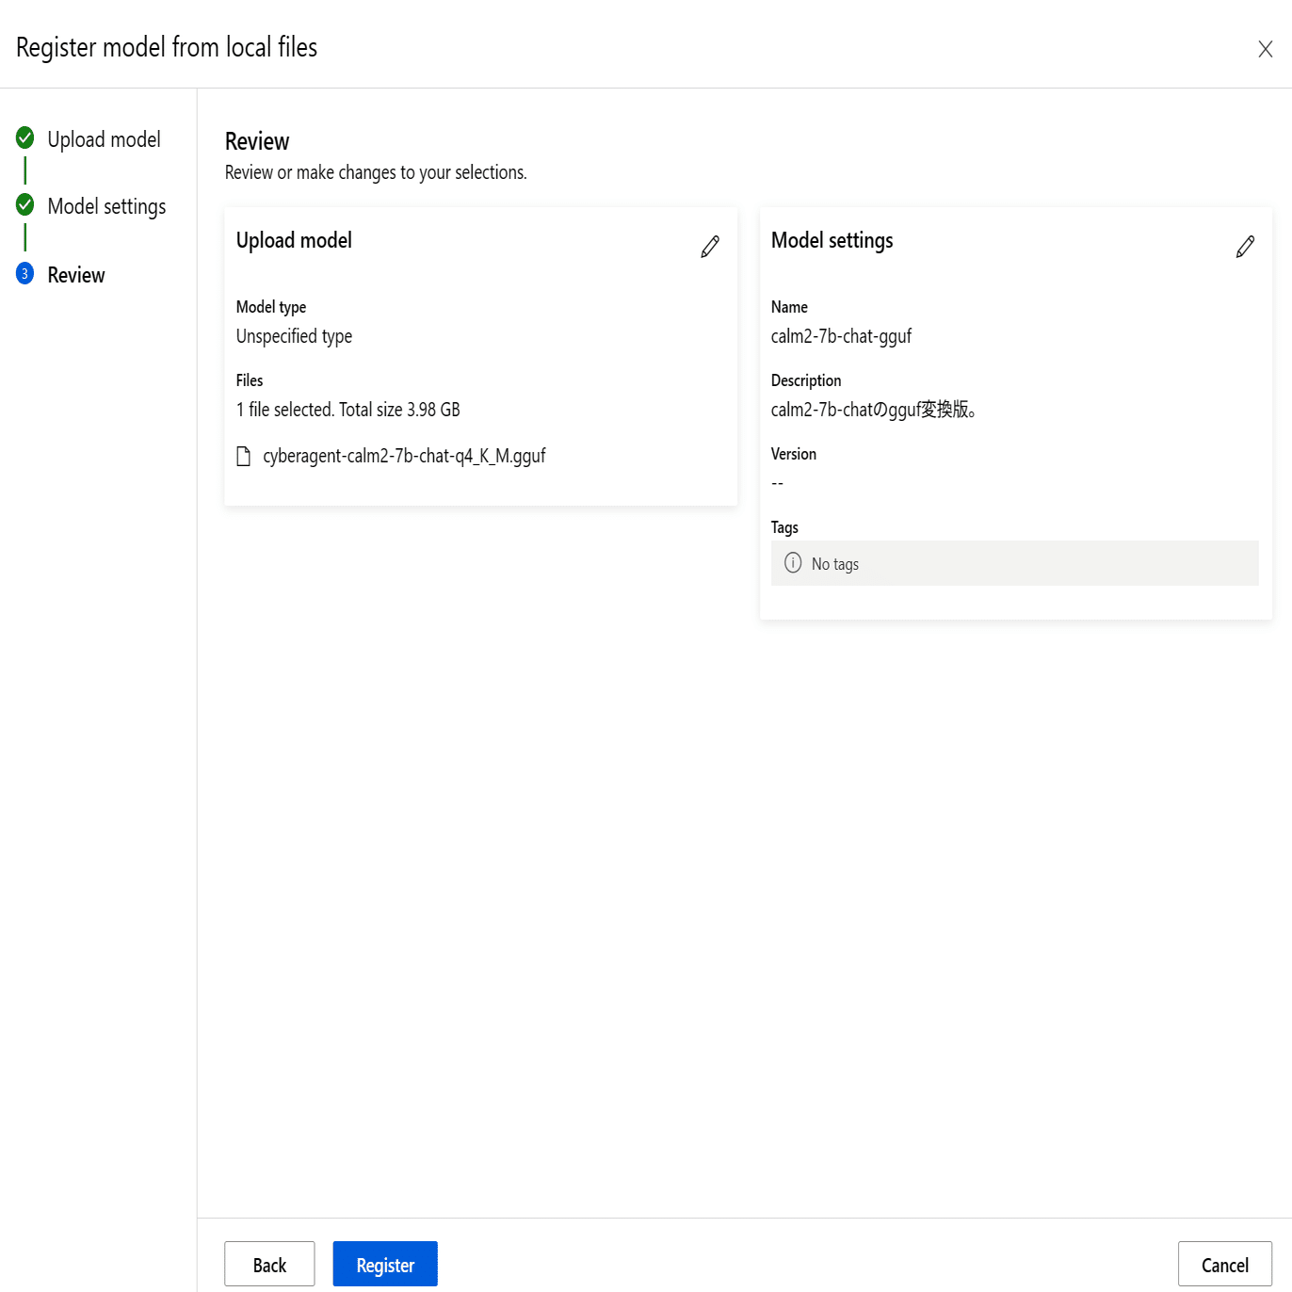Close the Register model dialog

point(1266,49)
